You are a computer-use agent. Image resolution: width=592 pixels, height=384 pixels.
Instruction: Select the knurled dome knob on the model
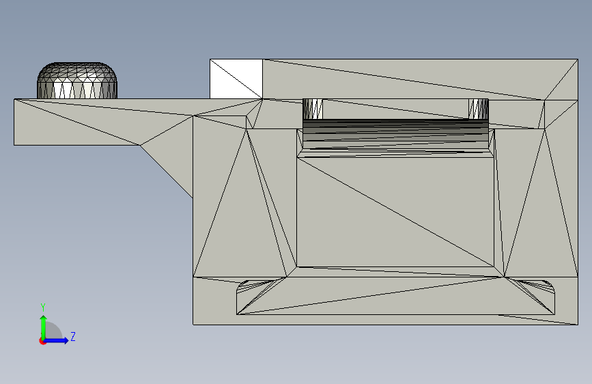click(77, 81)
